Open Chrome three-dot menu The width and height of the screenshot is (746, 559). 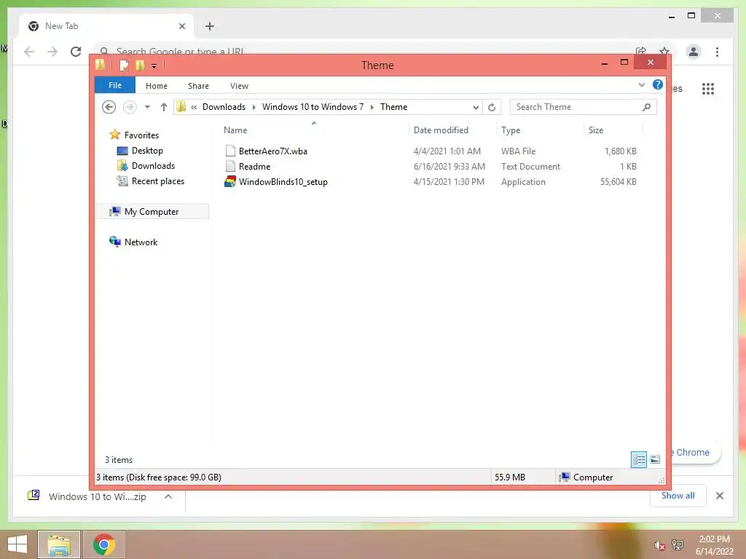pyautogui.click(x=718, y=52)
